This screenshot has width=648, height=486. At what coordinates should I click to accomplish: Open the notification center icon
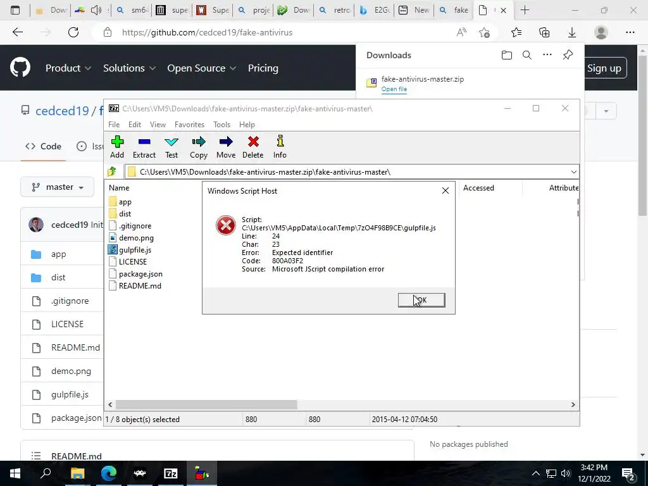[x=628, y=473]
